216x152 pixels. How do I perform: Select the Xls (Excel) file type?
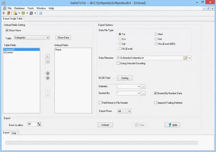click(x=120, y=49)
